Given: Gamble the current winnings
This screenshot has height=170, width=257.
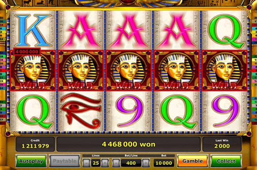Looking at the screenshot, I should click(193, 161).
